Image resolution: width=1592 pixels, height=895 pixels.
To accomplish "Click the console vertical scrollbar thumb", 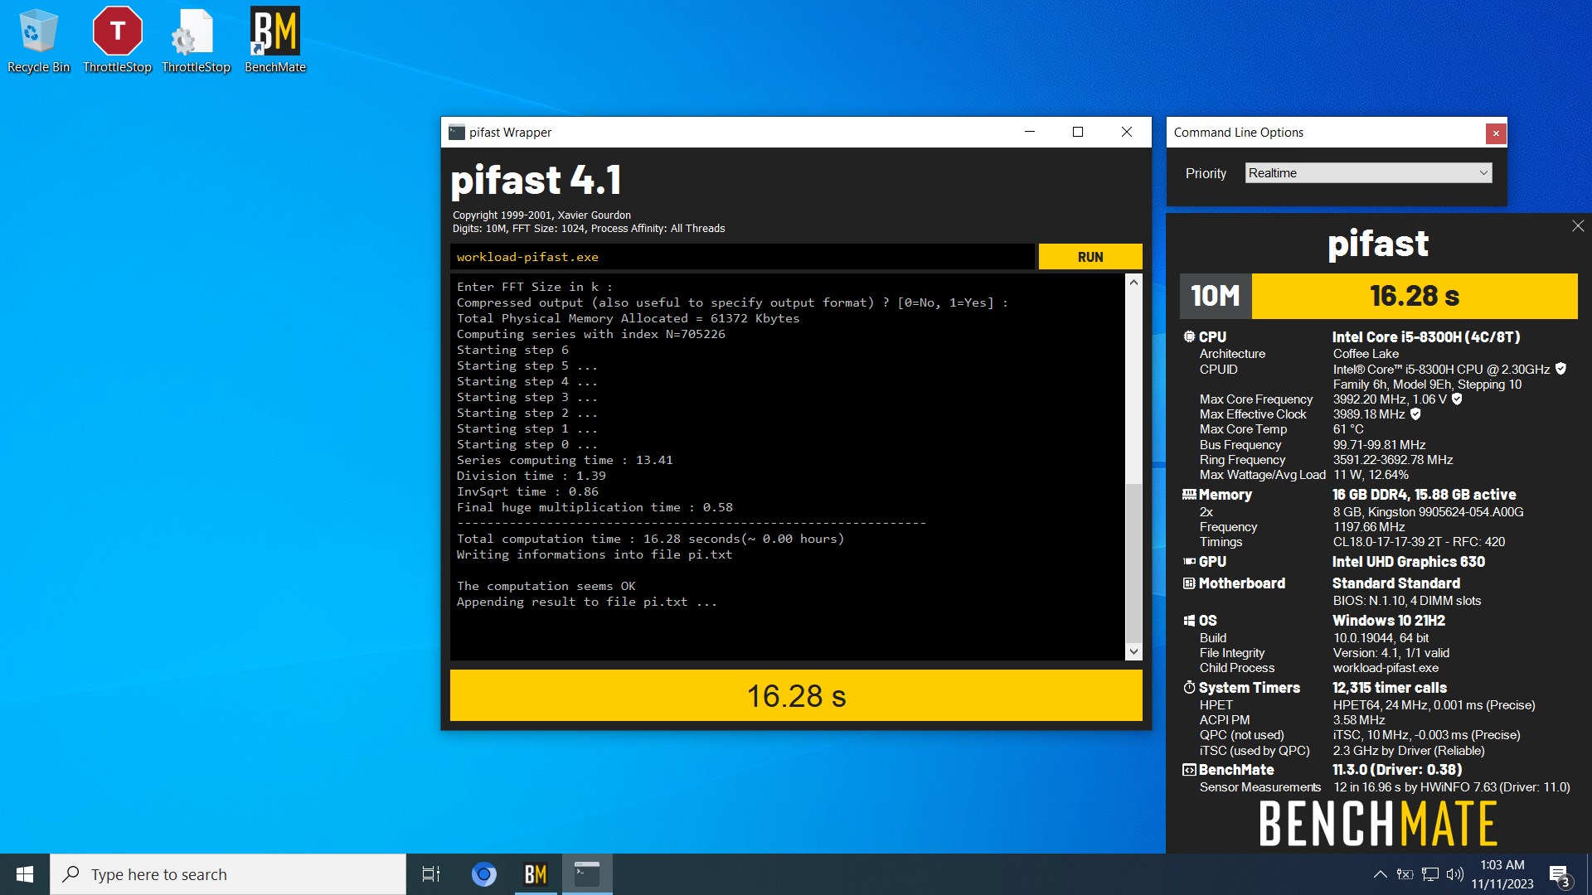I will tap(1133, 562).
